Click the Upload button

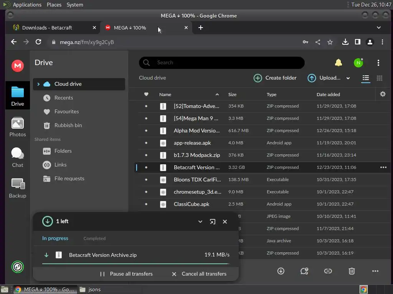(324, 78)
